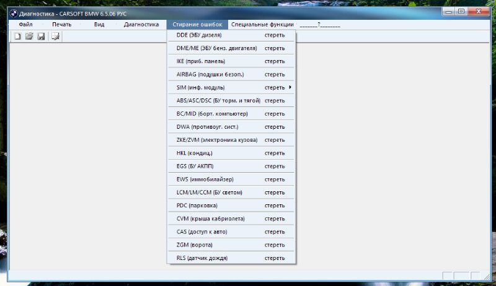Maximize the CARSOFT BMW window
The image size is (496, 286).
(x=461, y=11)
